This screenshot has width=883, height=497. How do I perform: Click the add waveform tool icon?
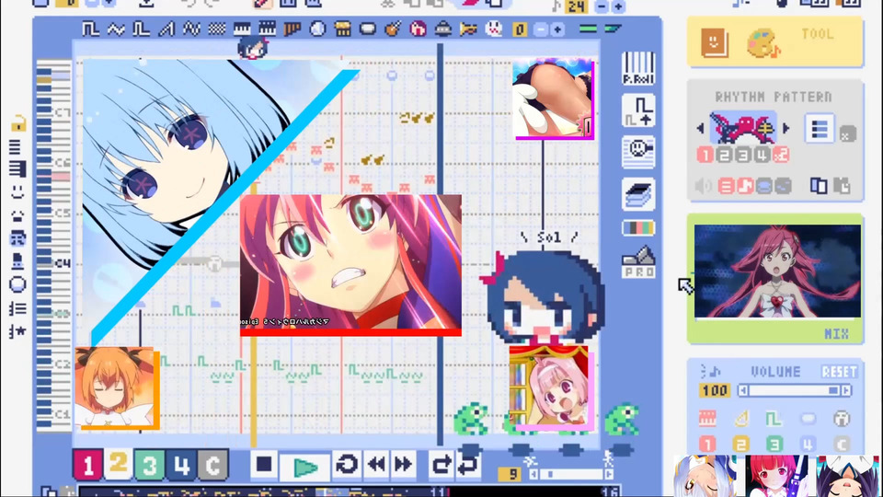(638, 110)
